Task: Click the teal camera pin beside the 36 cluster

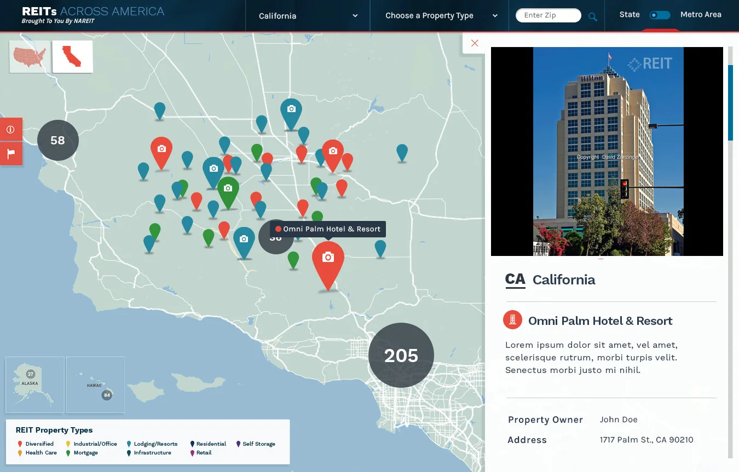Action: click(244, 243)
